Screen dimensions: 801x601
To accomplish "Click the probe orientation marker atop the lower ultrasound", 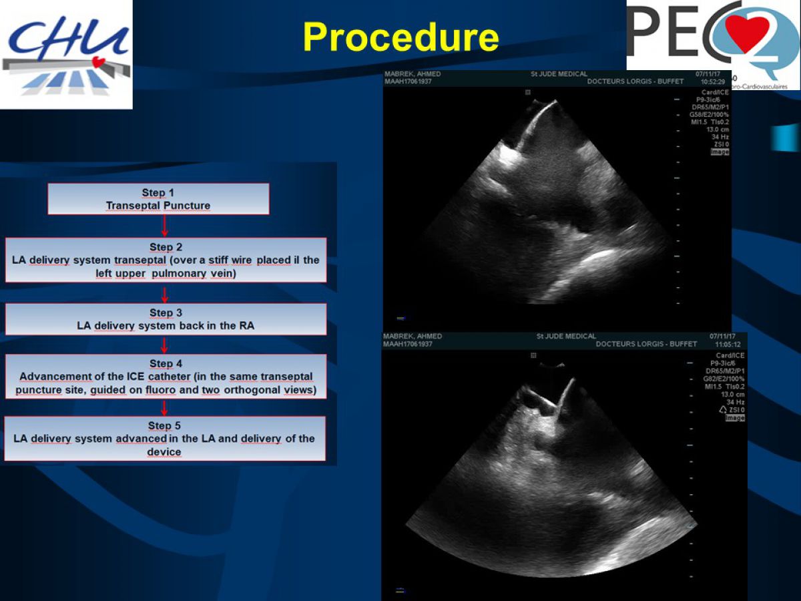I will (533, 356).
